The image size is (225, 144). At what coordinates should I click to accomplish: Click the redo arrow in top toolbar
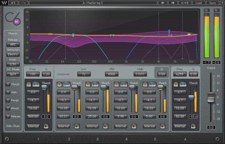click(23, 3)
